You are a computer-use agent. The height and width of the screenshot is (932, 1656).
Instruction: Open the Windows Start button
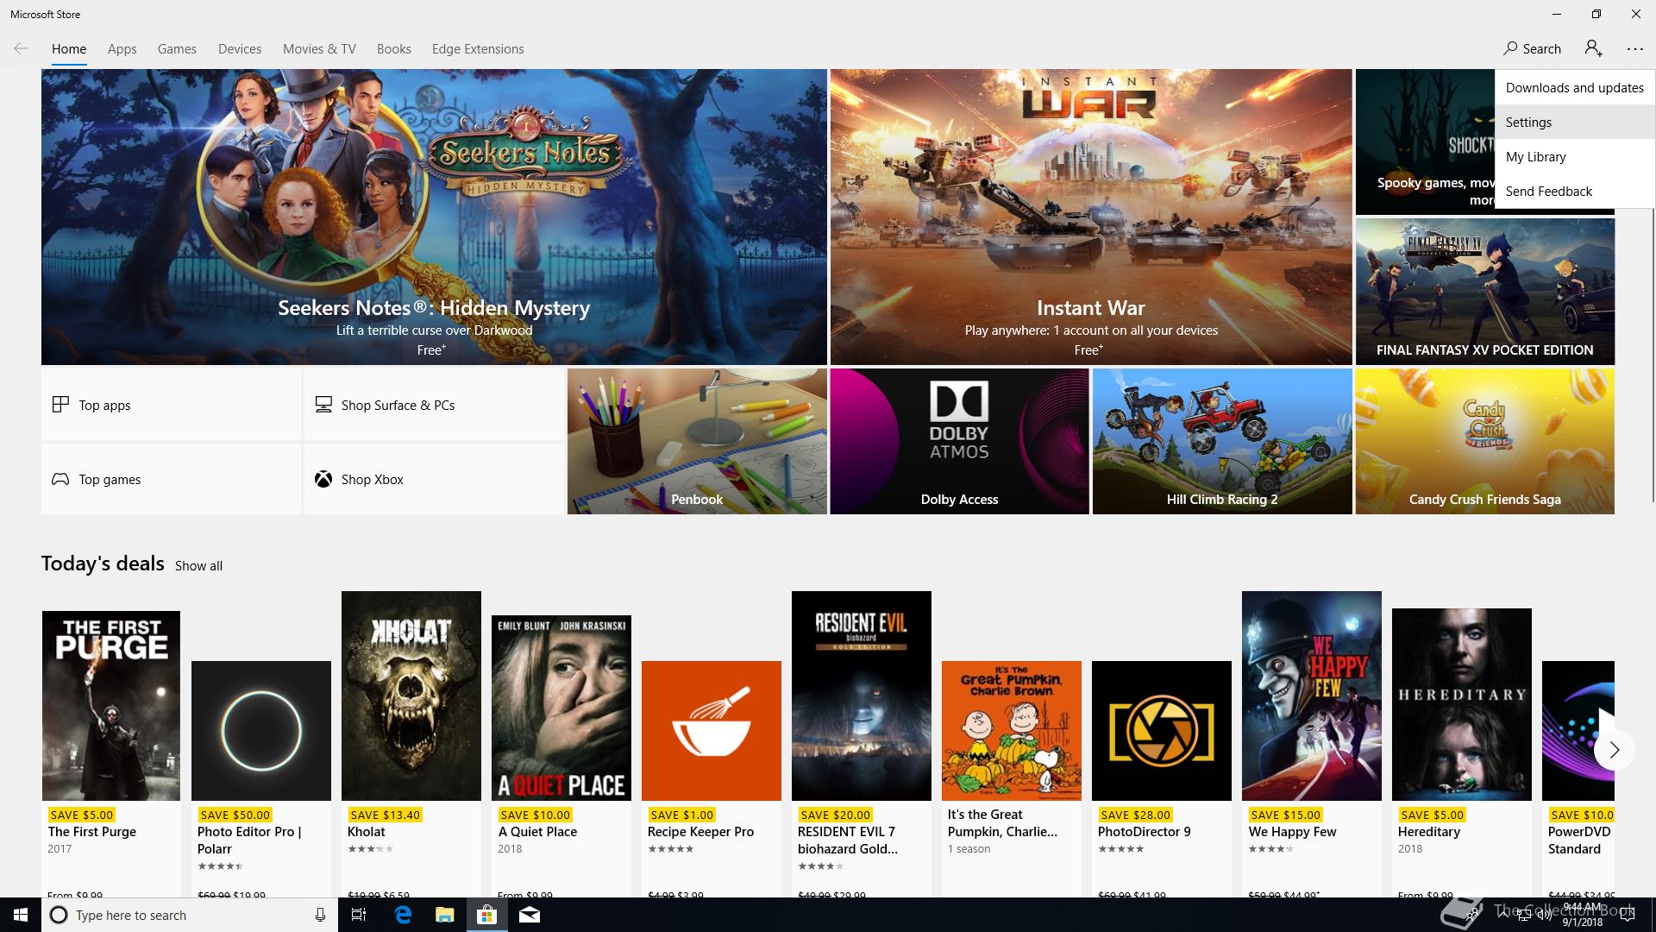(21, 915)
